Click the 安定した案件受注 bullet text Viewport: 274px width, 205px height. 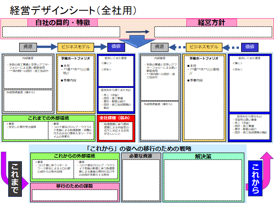pyautogui.click(x=22, y=127)
